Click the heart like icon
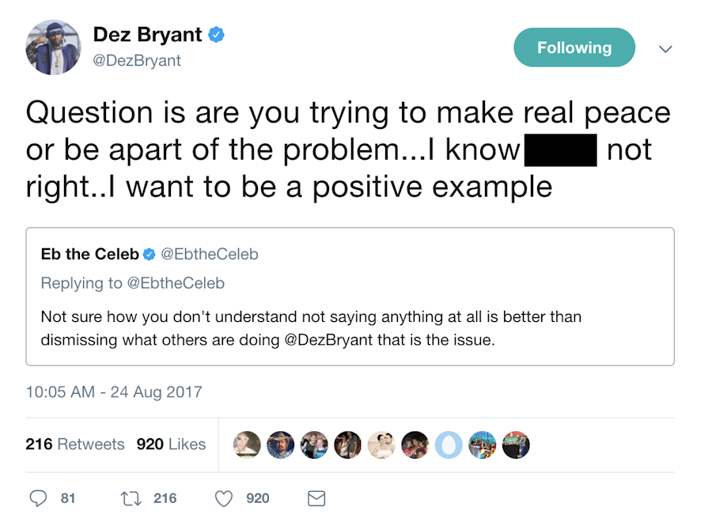The width and height of the screenshot is (712, 518). [x=225, y=498]
